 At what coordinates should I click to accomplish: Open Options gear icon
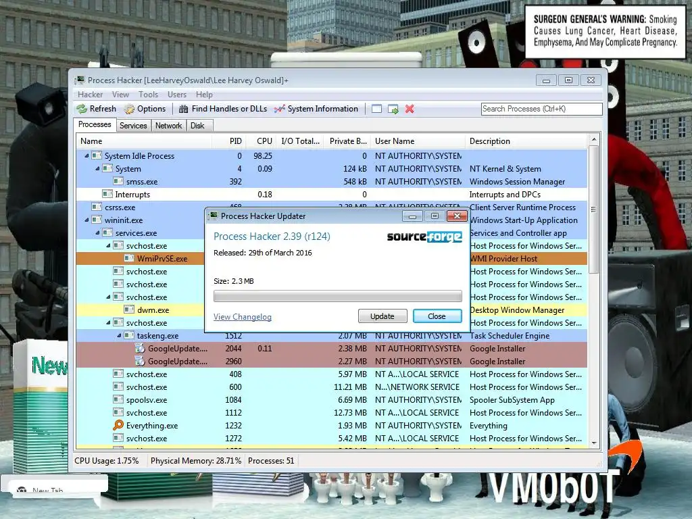129,109
